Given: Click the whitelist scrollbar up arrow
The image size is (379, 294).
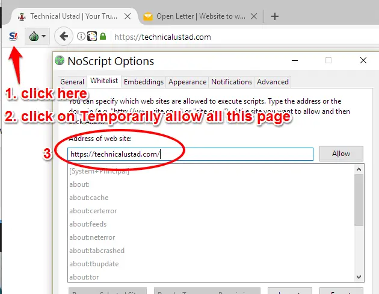Looking at the screenshot, I should 359,169.
